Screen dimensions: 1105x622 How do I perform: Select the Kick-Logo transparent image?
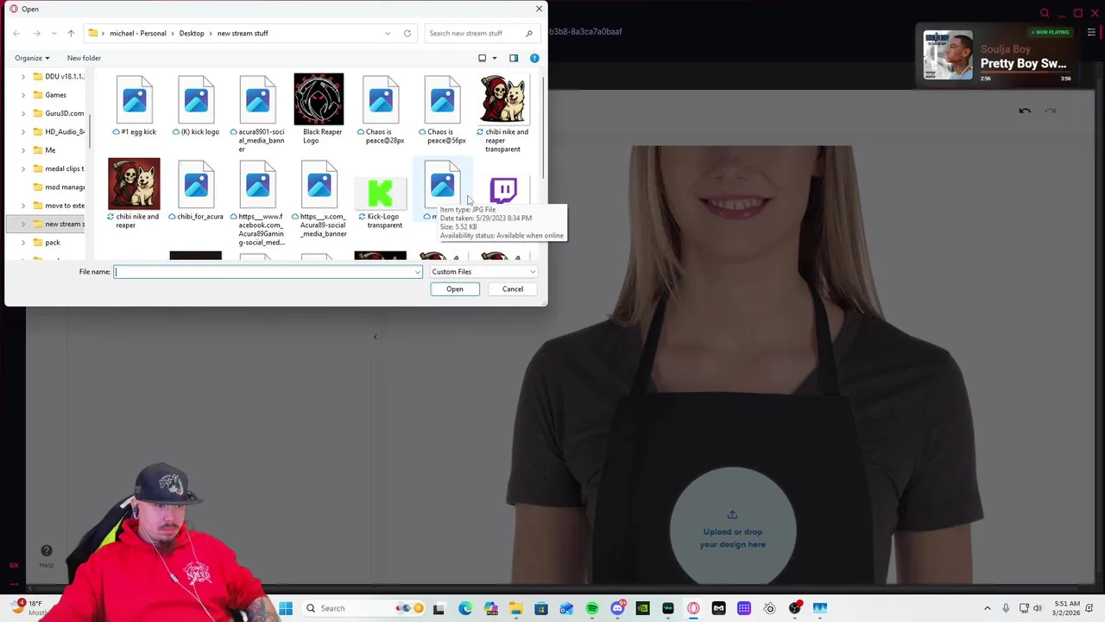[x=380, y=202]
